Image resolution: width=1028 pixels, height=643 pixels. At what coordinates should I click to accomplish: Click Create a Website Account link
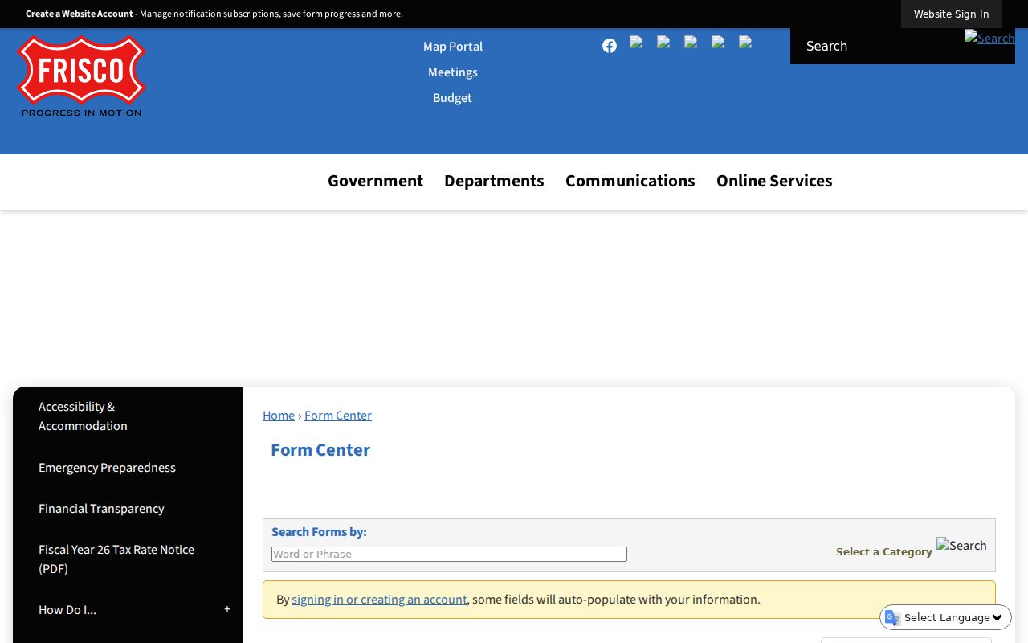80,14
